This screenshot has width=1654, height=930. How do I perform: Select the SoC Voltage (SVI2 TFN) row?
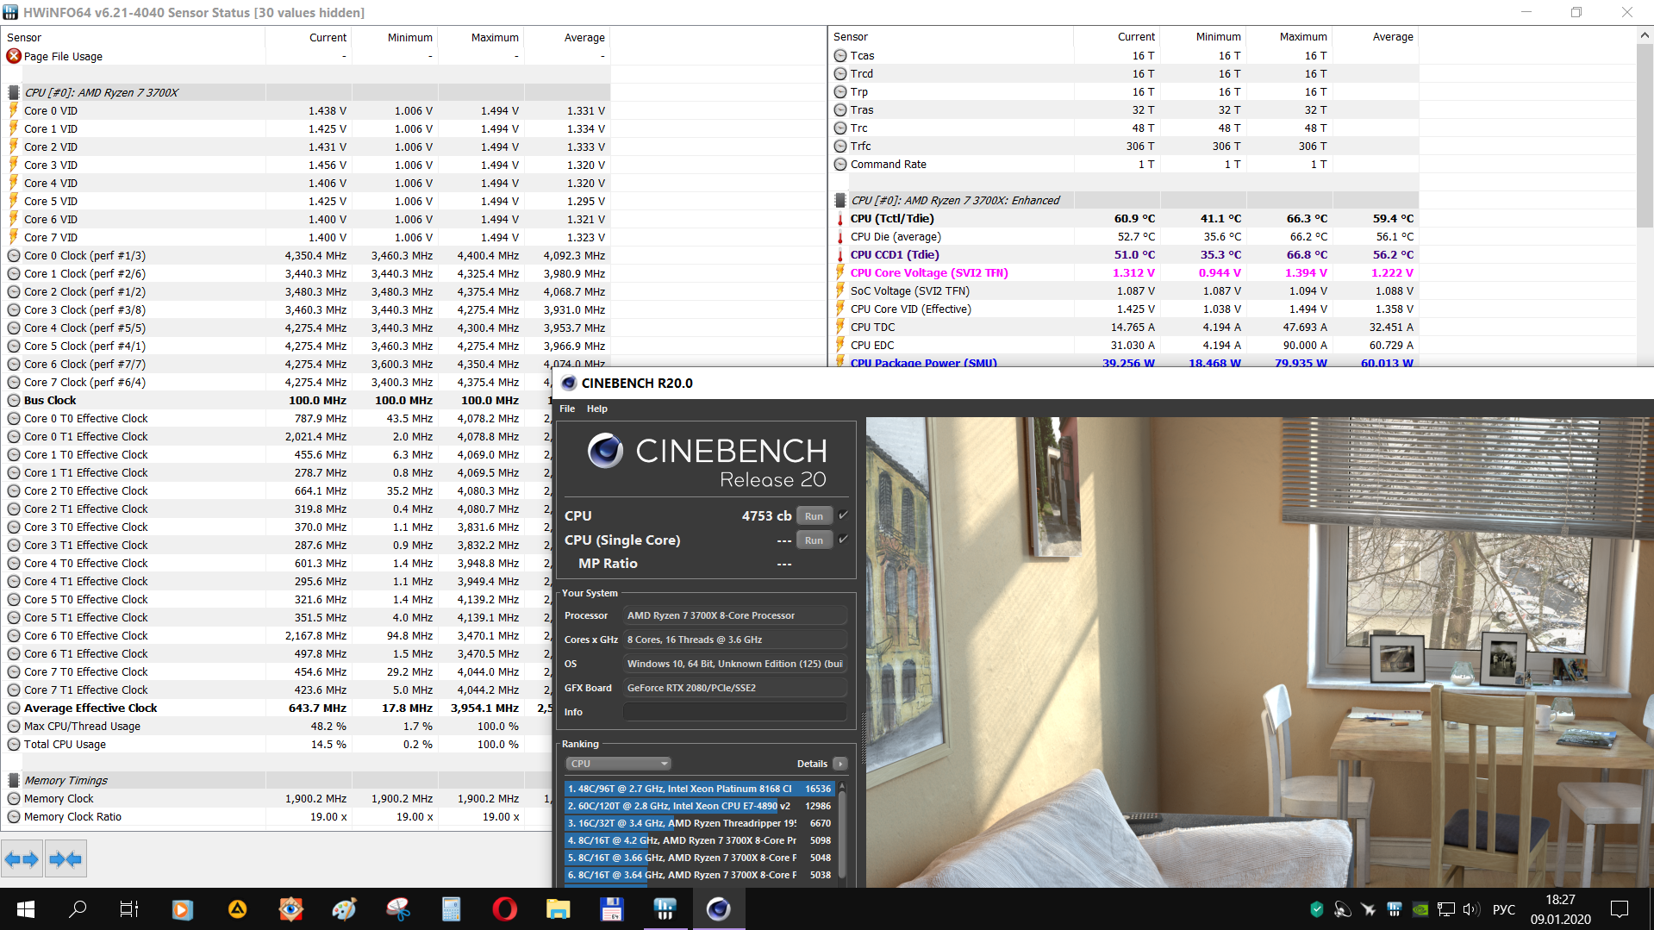pos(1124,291)
